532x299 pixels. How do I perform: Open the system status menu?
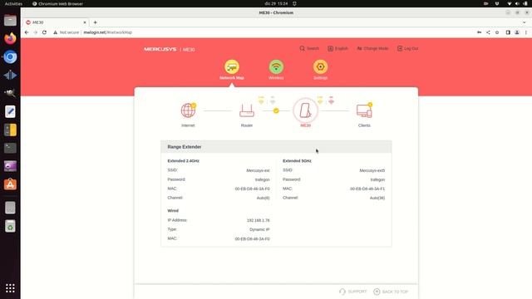click(517, 3)
